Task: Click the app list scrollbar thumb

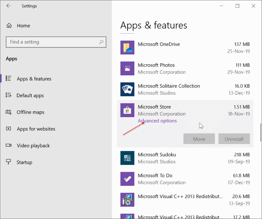Action: coord(261,132)
